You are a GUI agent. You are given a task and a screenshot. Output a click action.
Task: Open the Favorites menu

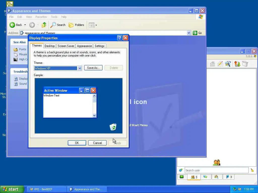click(x=41, y=17)
